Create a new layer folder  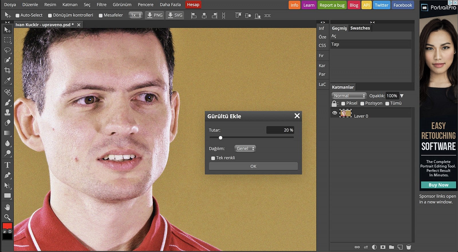point(392,247)
